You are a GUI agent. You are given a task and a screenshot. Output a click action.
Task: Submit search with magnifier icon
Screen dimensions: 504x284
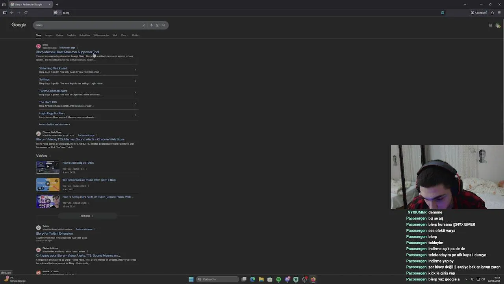click(164, 25)
